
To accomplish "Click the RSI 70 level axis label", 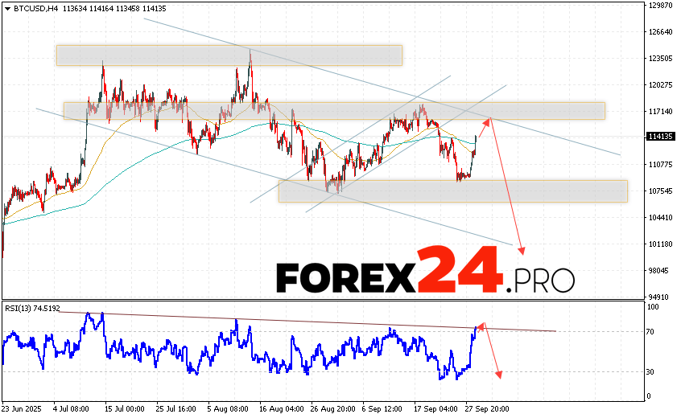I will click(x=650, y=331).
